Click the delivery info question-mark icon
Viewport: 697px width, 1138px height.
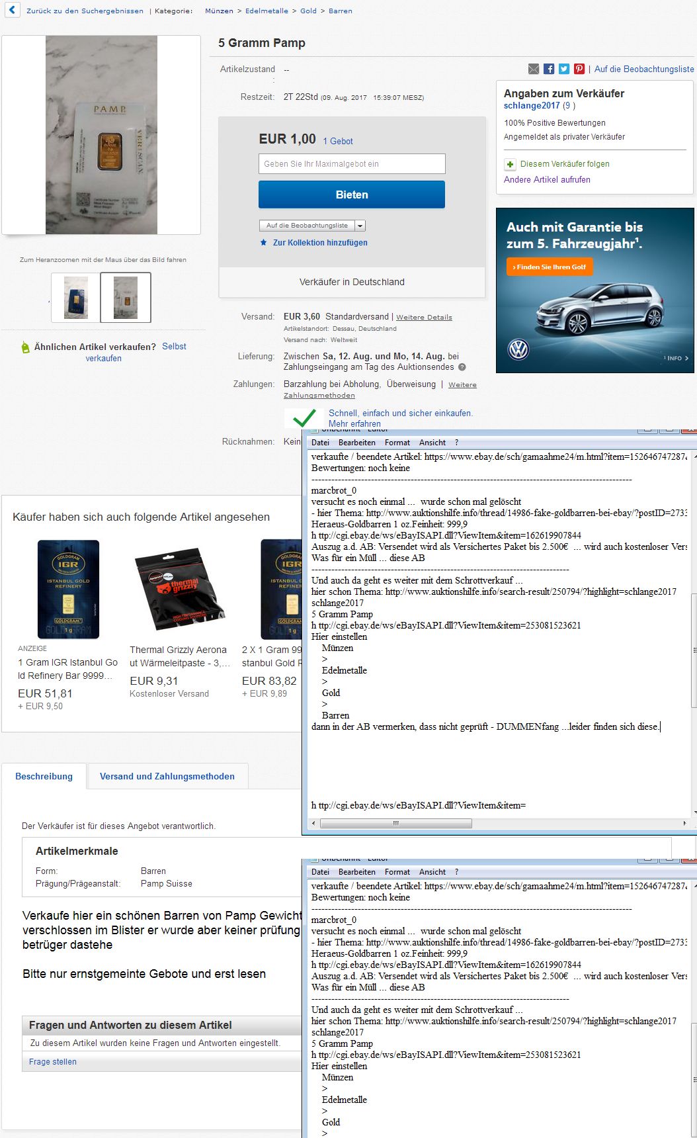462,367
